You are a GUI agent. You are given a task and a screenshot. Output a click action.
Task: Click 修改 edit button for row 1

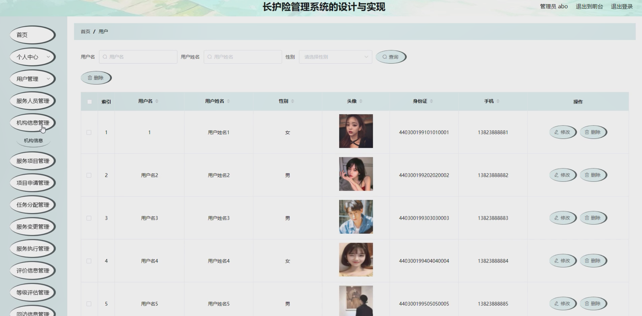562,132
